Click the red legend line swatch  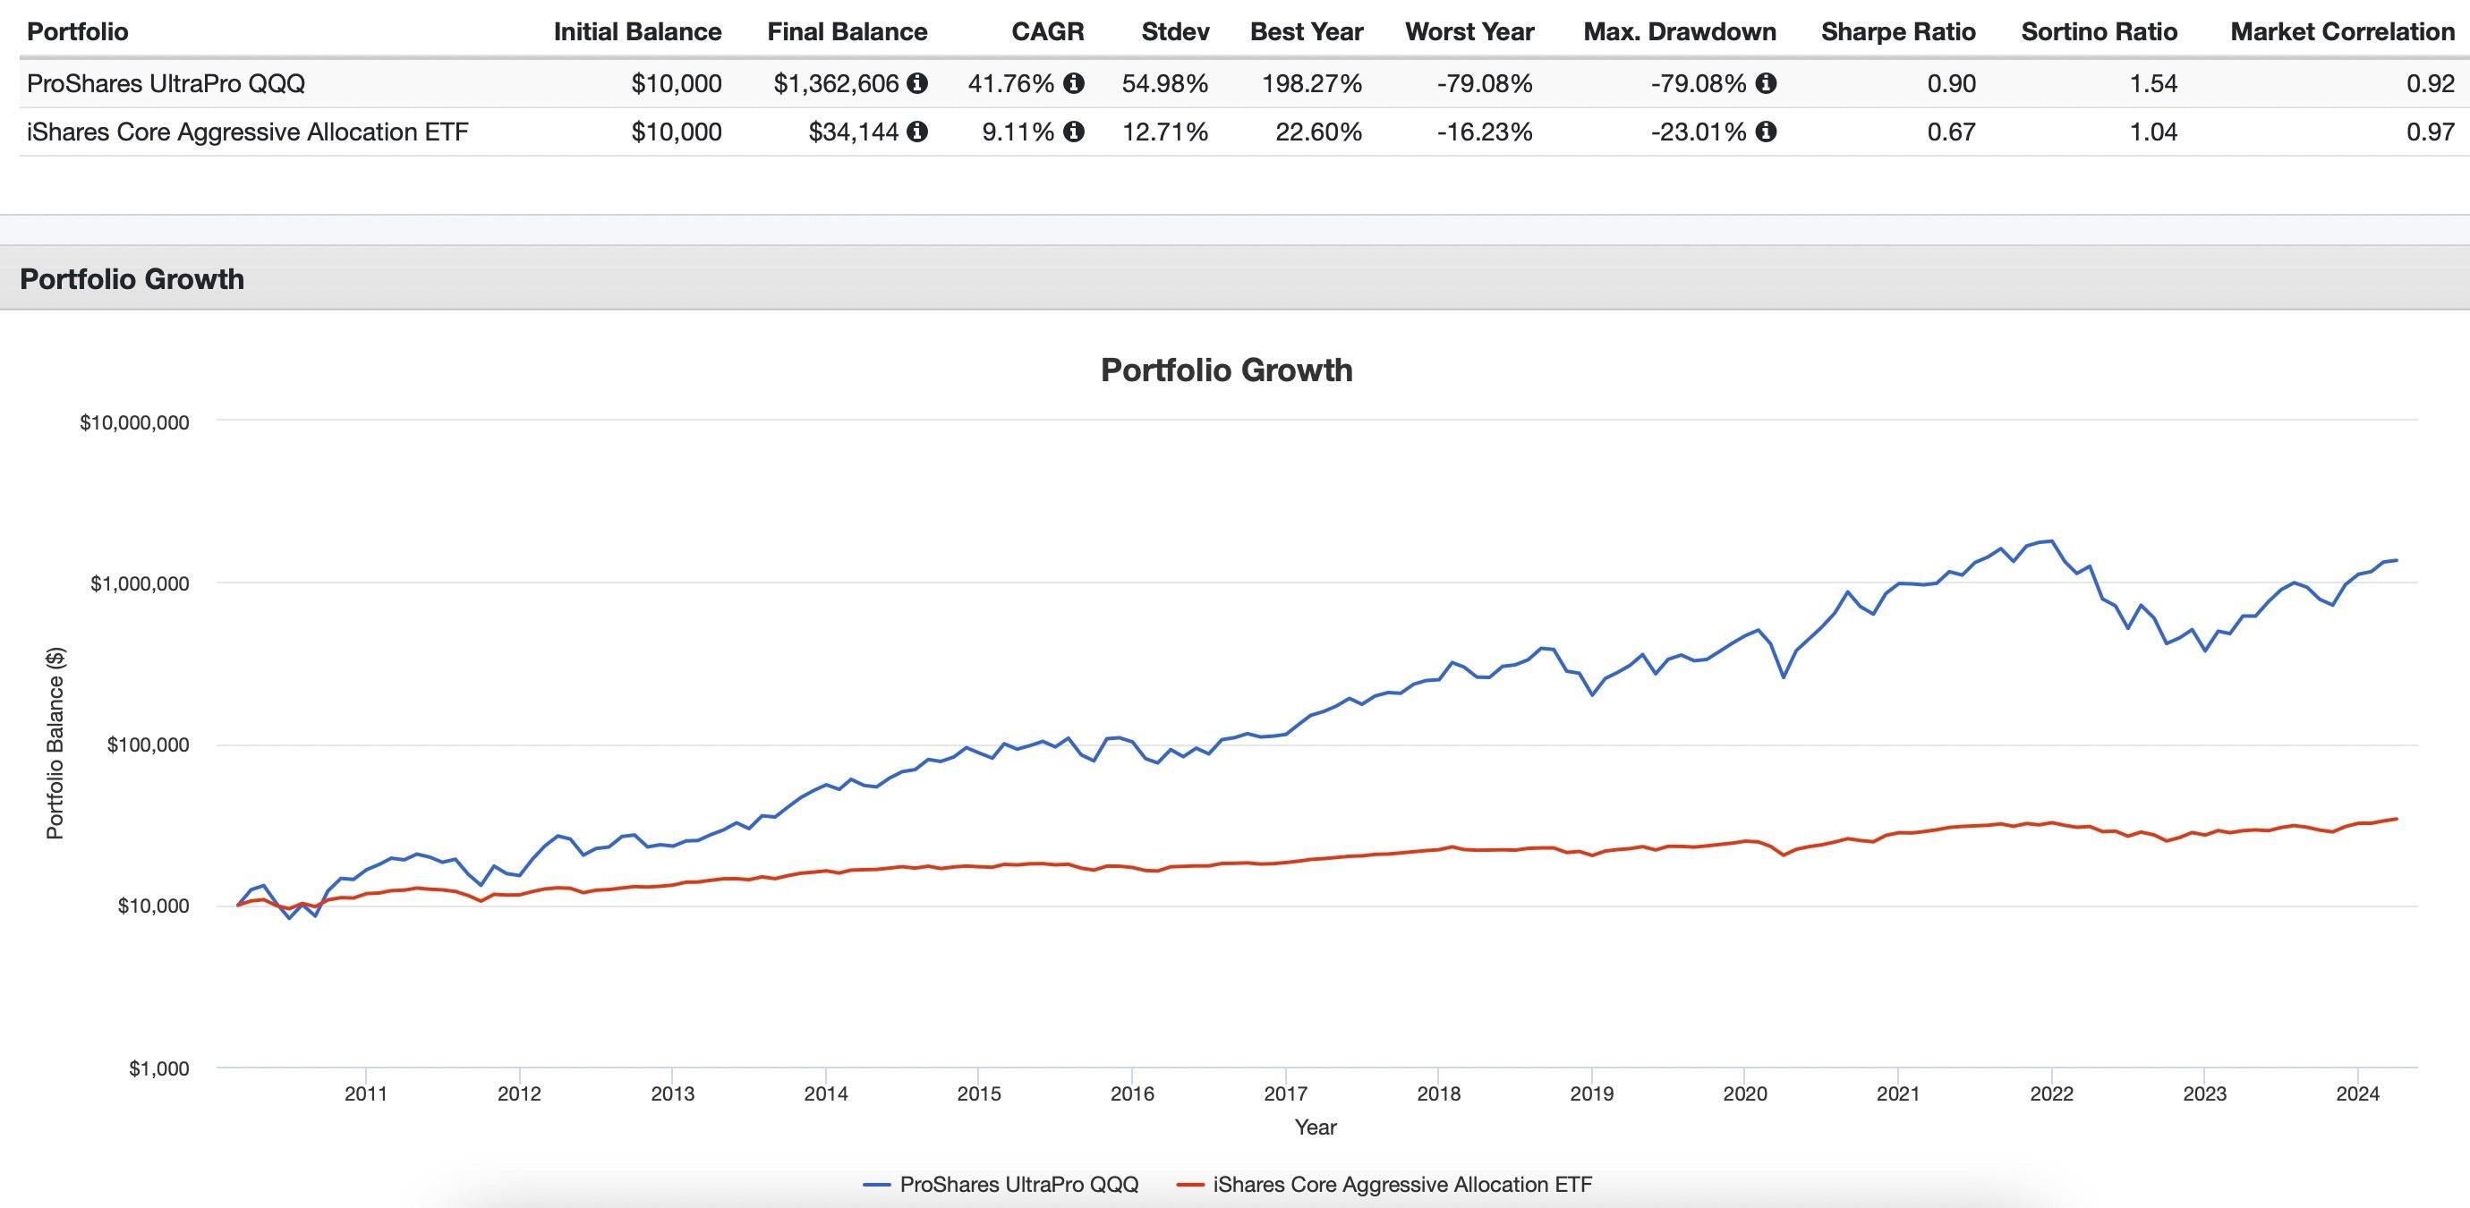point(1190,1185)
